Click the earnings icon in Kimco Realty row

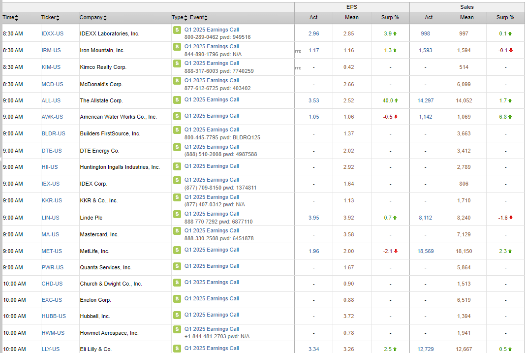(177, 64)
